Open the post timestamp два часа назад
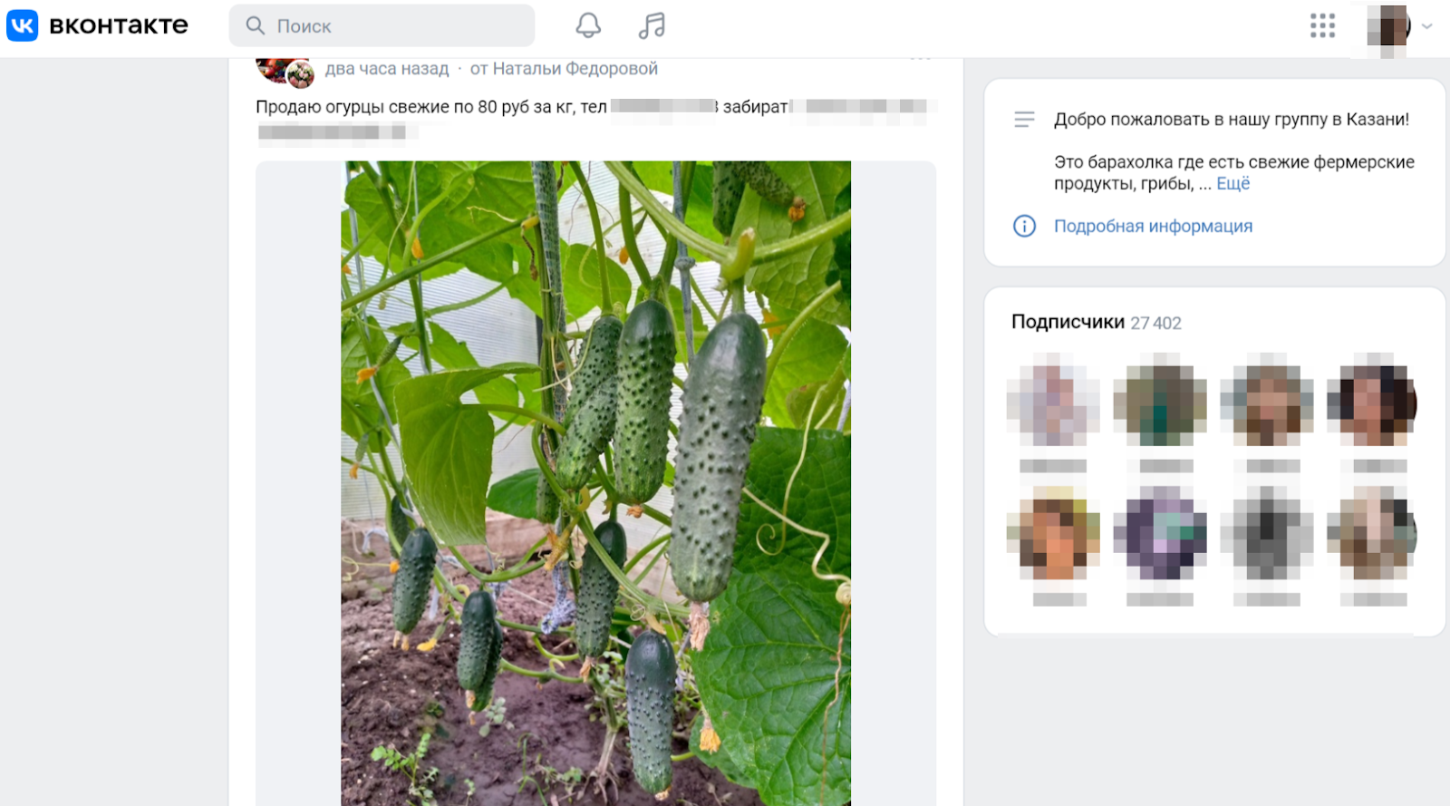1450x806 pixels. click(387, 69)
